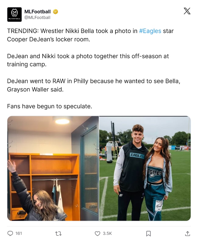View the locker room photo
This screenshot has height=244, width=198.
tap(53, 168)
